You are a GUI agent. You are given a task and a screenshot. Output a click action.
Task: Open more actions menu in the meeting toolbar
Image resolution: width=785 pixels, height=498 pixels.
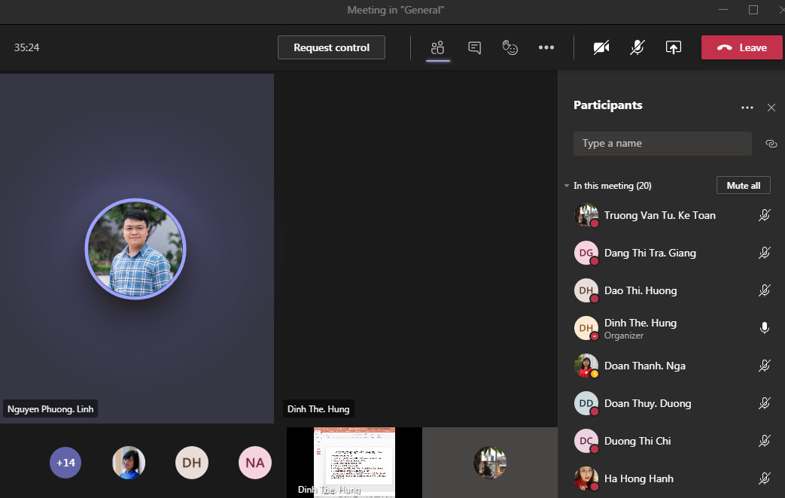(546, 47)
